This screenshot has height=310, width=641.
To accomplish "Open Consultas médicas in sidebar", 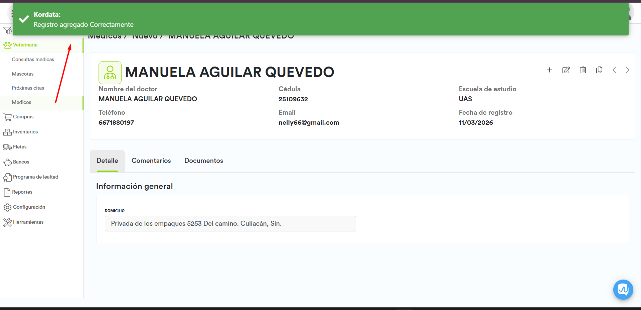I will click(x=33, y=60).
